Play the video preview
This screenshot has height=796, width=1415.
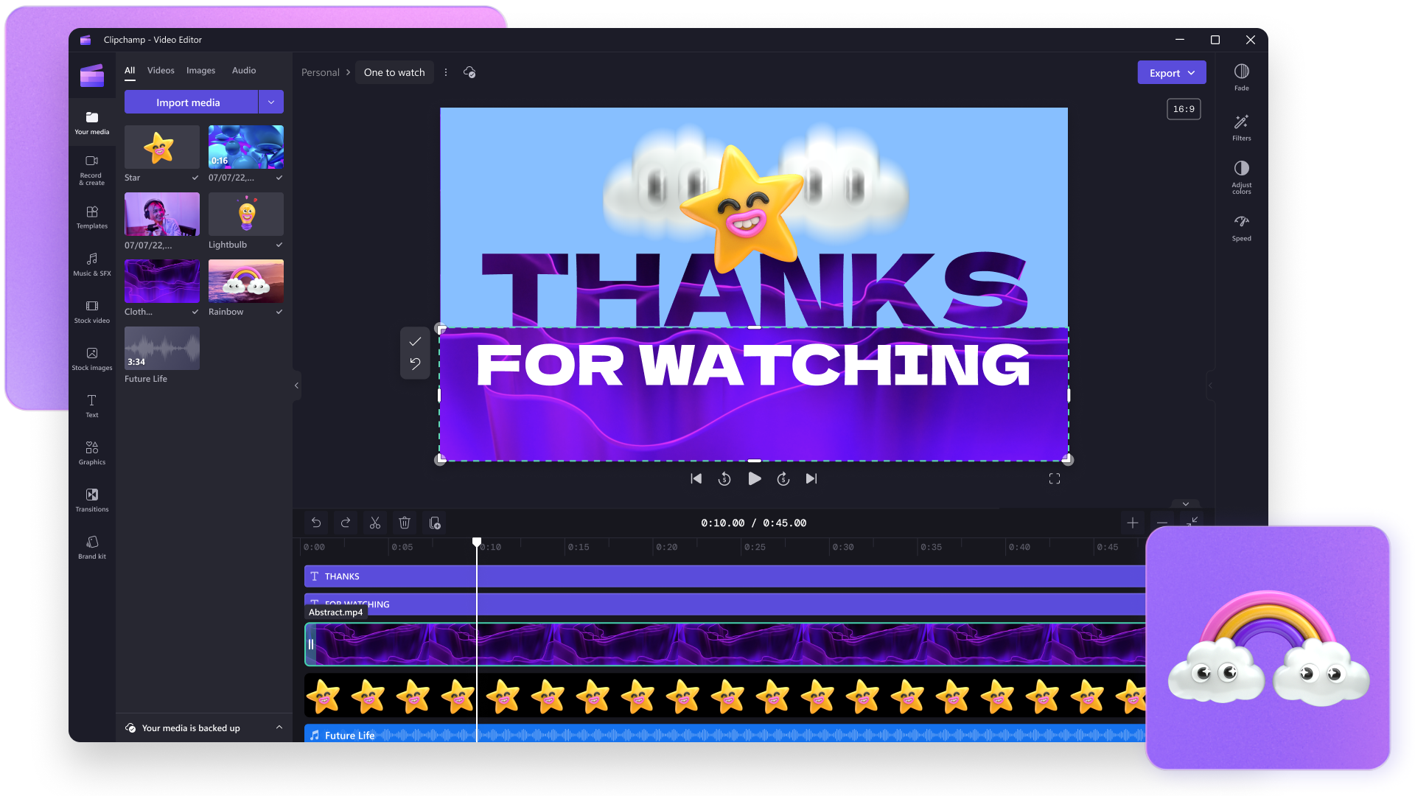click(754, 478)
